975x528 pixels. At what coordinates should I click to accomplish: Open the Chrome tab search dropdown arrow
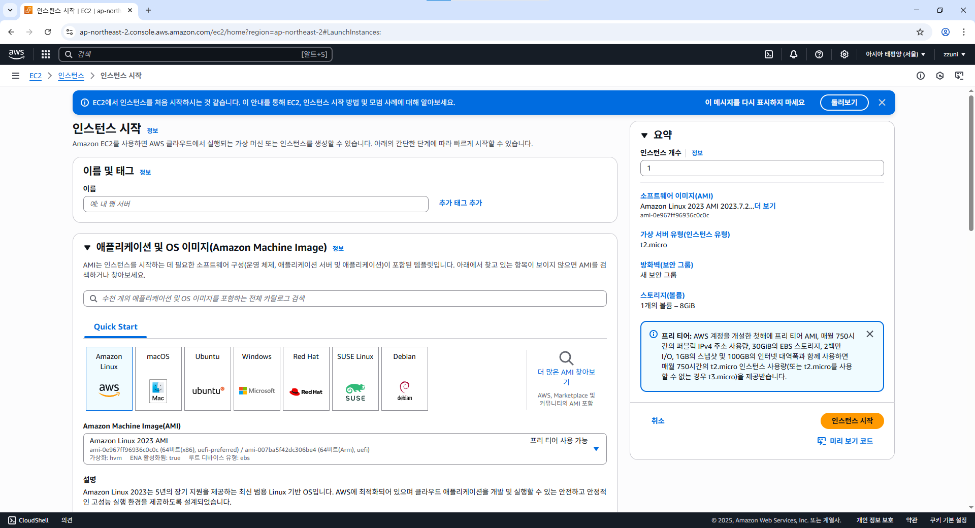10,10
